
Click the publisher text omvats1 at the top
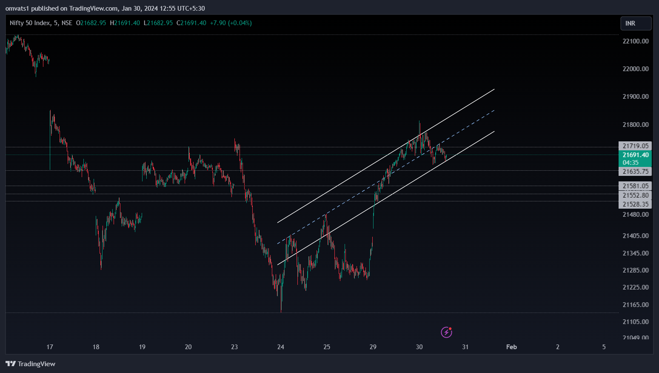pyautogui.click(x=17, y=8)
